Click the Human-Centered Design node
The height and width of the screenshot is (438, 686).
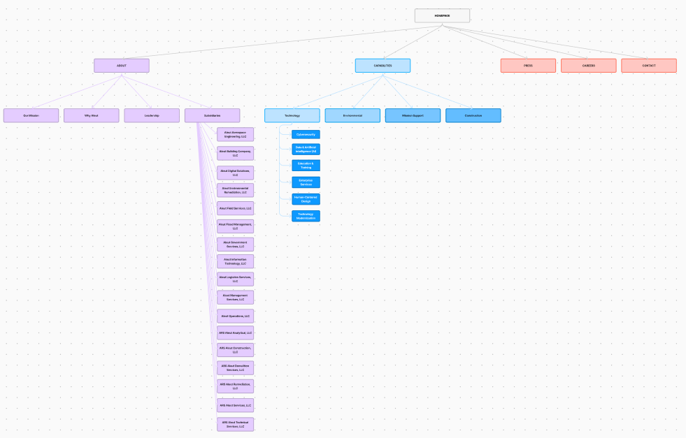tap(306, 199)
